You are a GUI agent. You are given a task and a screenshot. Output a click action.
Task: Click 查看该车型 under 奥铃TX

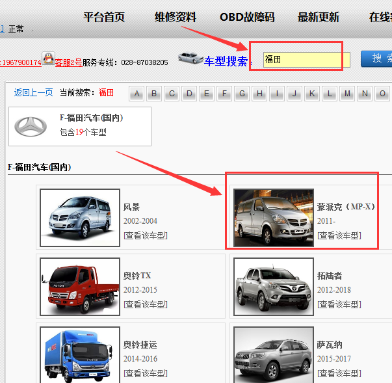pyautogui.click(x=146, y=304)
